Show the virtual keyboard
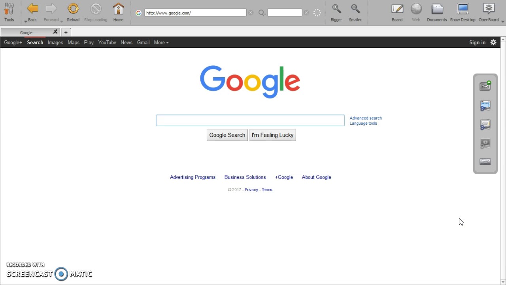This screenshot has width=506, height=285. tap(485, 161)
